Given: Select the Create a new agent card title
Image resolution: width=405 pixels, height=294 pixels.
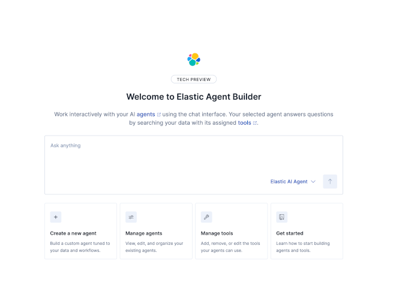Looking at the screenshot, I should [73, 233].
